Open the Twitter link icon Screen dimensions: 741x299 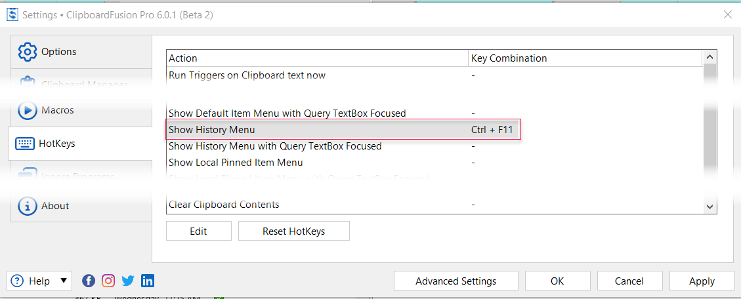[128, 281]
